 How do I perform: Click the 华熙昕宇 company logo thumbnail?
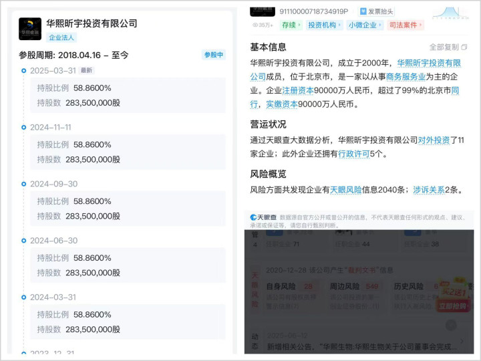coord(30,29)
